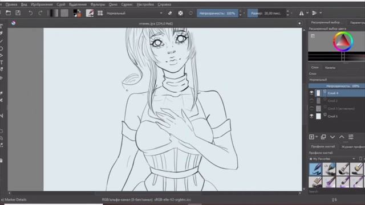Open vertical mirror options arrow
This screenshot has width=365, height=205.
point(321,13)
